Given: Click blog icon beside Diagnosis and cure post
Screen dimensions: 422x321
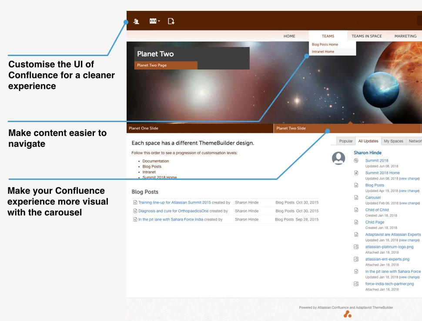Looking at the screenshot, I should [x=135, y=211].
